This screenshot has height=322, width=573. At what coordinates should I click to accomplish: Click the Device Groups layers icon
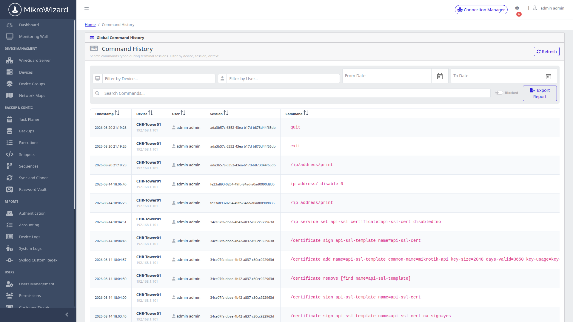pos(10,84)
